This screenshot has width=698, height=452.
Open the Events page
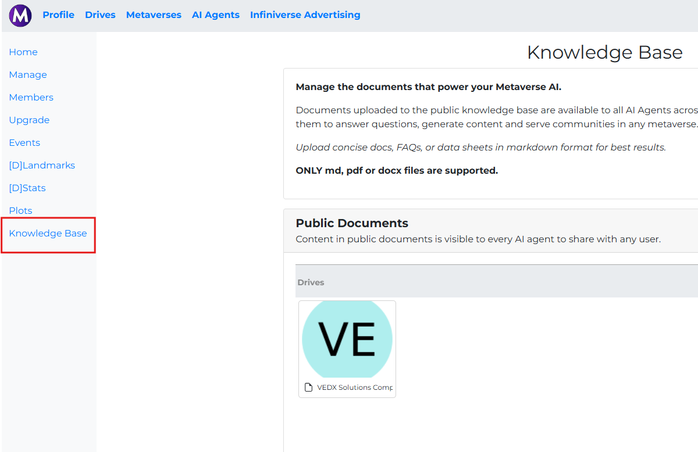[x=24, y=142]
